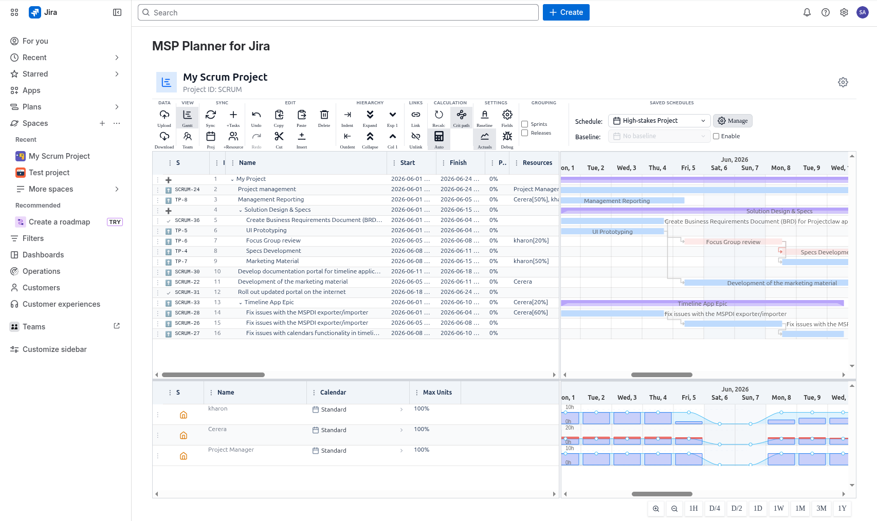
Task: Expand the Plans sidebar chevron
Action: tap(117, 107)
